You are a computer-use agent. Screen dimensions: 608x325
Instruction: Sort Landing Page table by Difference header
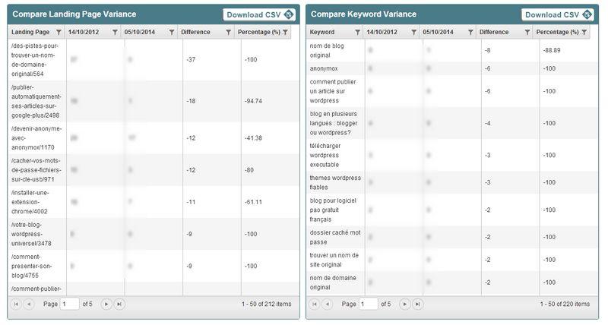(x=195, y=32)
